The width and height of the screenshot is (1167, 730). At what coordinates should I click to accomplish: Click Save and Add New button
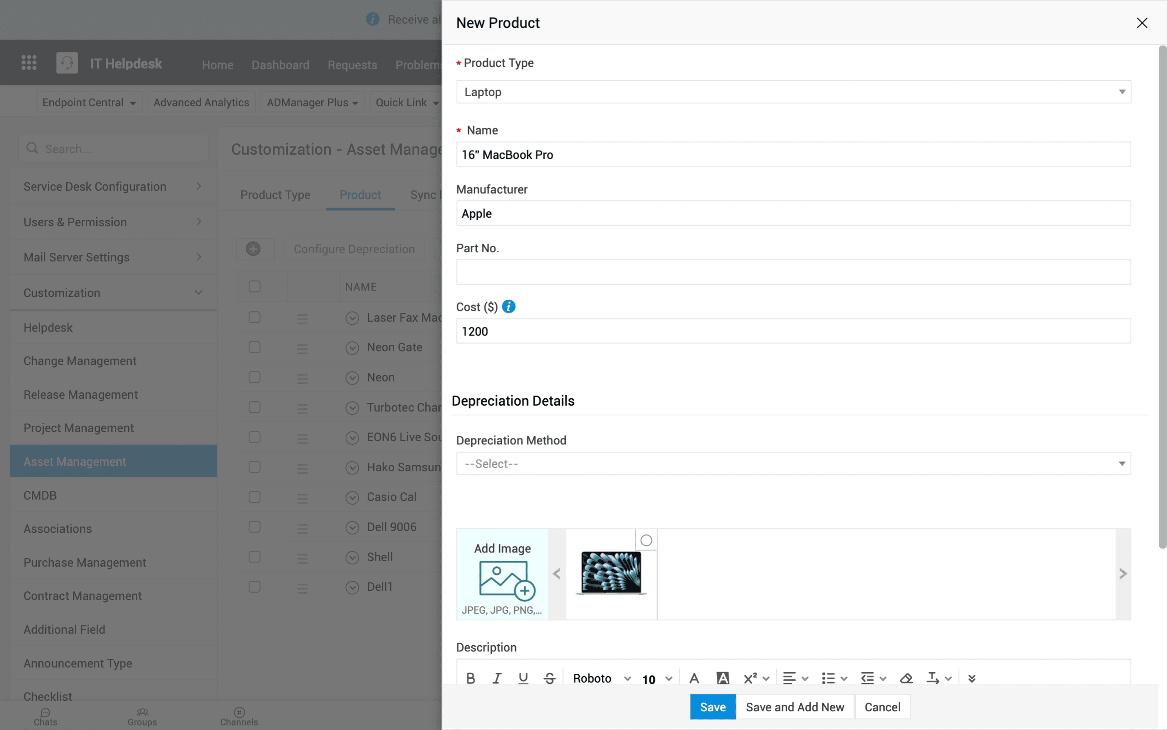(x=794, y=707)
